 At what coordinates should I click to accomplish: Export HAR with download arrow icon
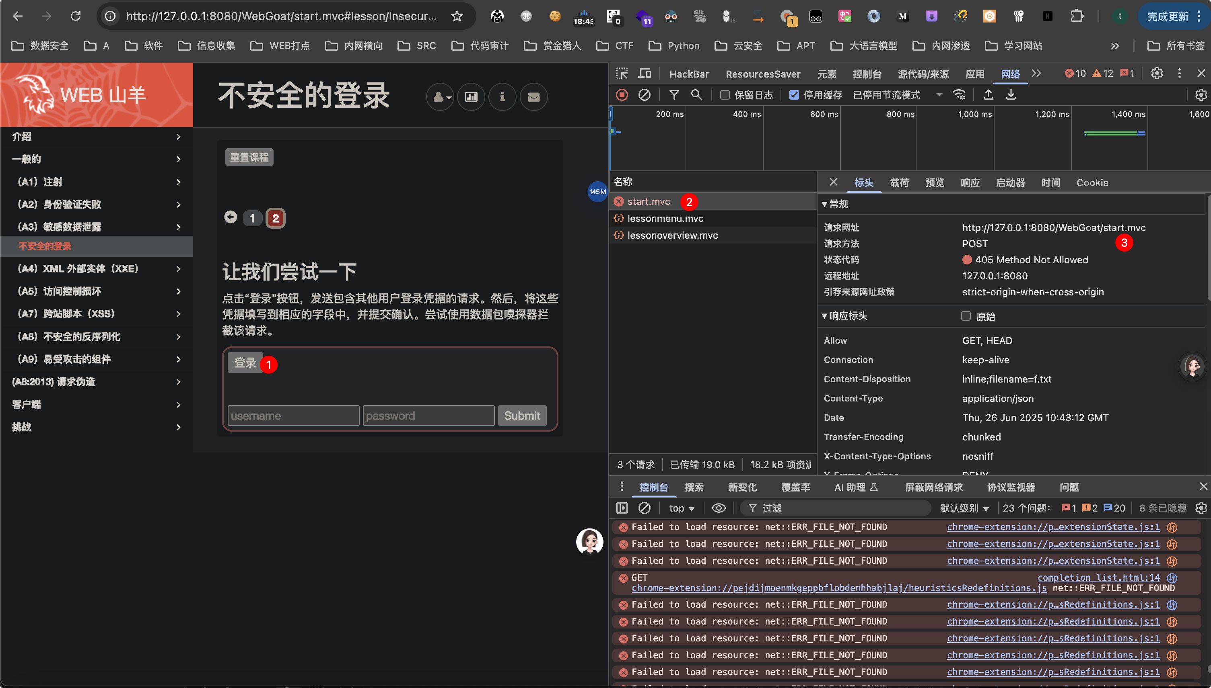click(x=1010, y=95)
